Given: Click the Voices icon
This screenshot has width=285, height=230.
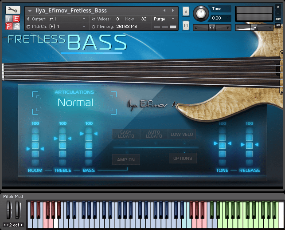Looking at the screenshot, I should coord(94,19).
